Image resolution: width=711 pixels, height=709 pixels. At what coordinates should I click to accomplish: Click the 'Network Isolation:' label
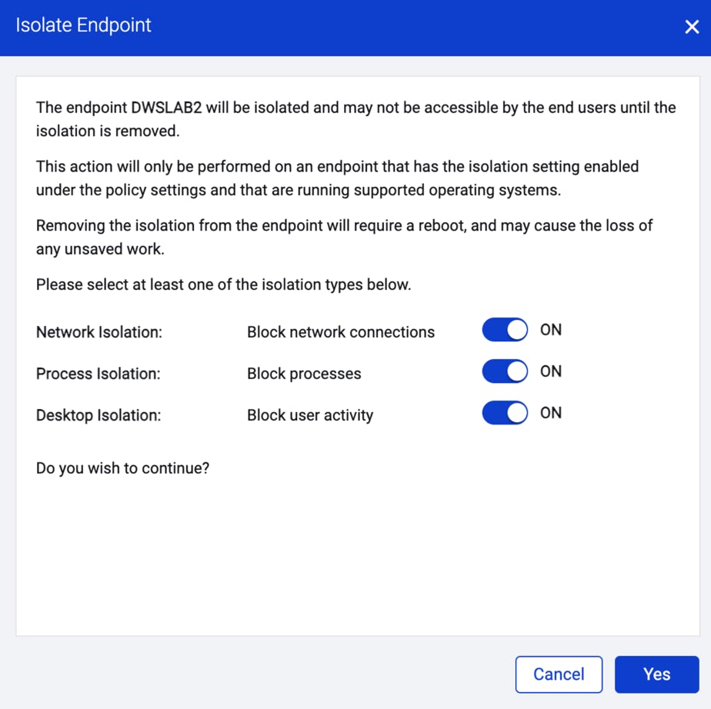(99, 332)
